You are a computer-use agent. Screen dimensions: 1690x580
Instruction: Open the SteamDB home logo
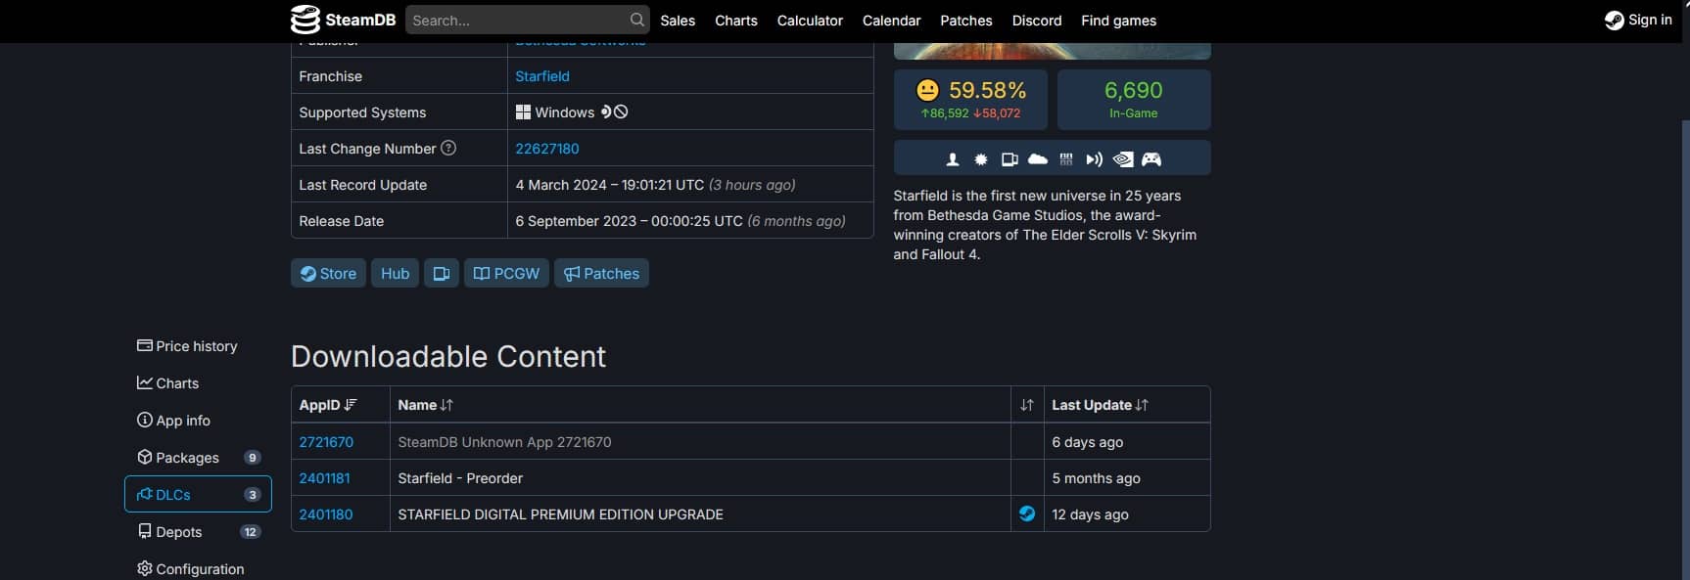343,20
